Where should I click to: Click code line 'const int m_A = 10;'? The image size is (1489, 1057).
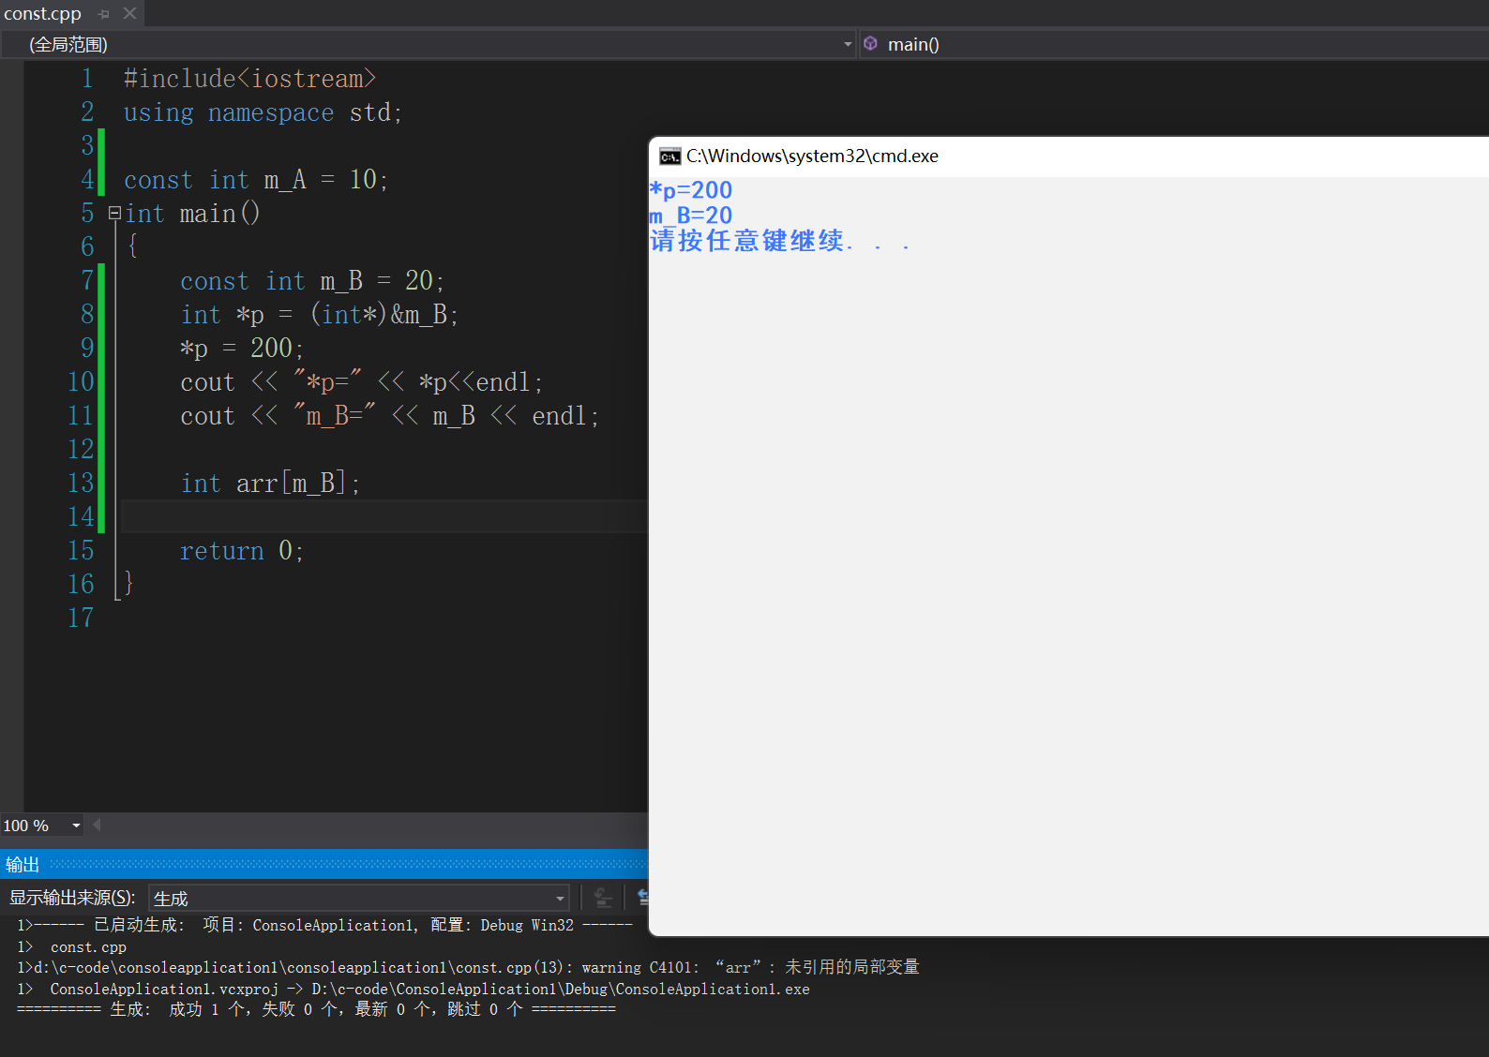click(256, 180)
